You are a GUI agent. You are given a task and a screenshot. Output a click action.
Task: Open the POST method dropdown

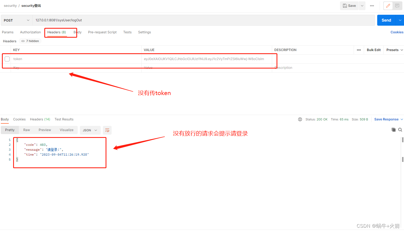click(x=17, y=20)
